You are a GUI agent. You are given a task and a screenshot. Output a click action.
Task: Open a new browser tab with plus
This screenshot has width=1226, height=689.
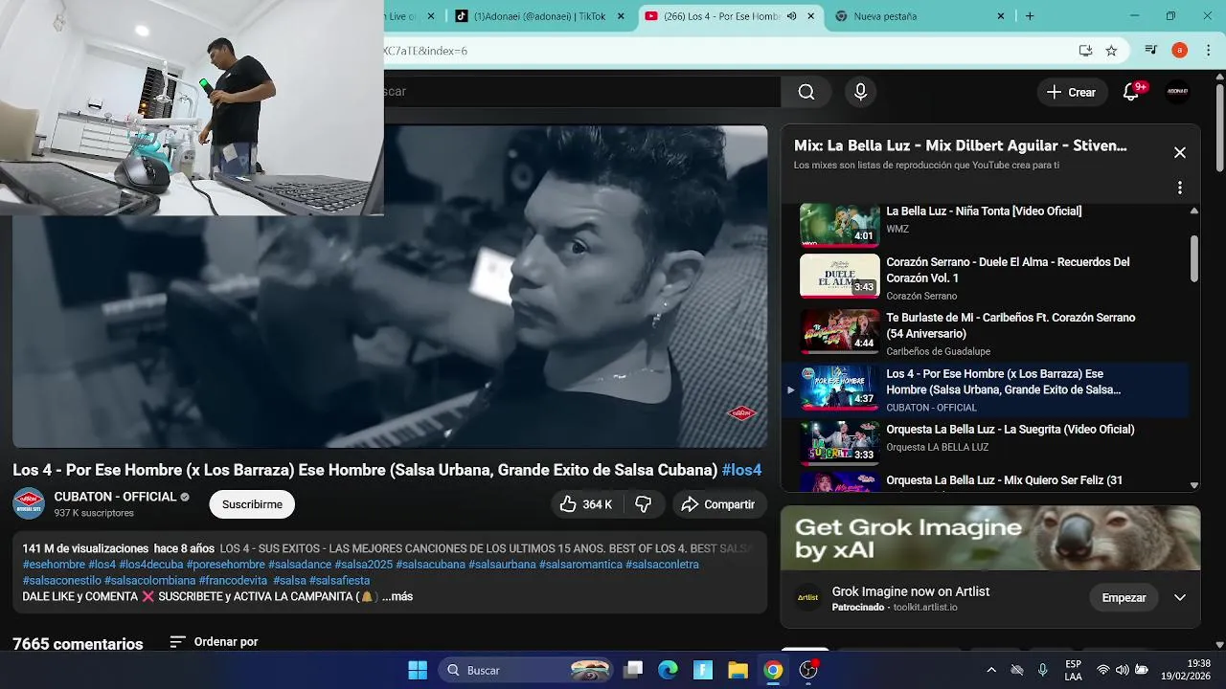tap(1030, 16)
